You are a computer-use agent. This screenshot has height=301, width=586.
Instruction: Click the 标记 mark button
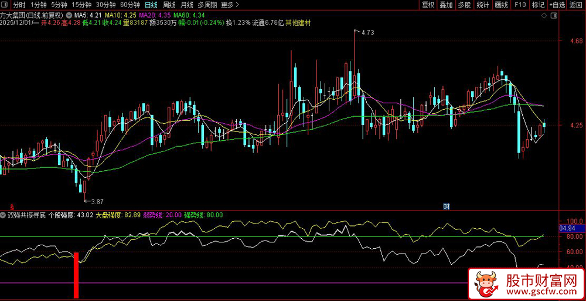tap(538, 5)
